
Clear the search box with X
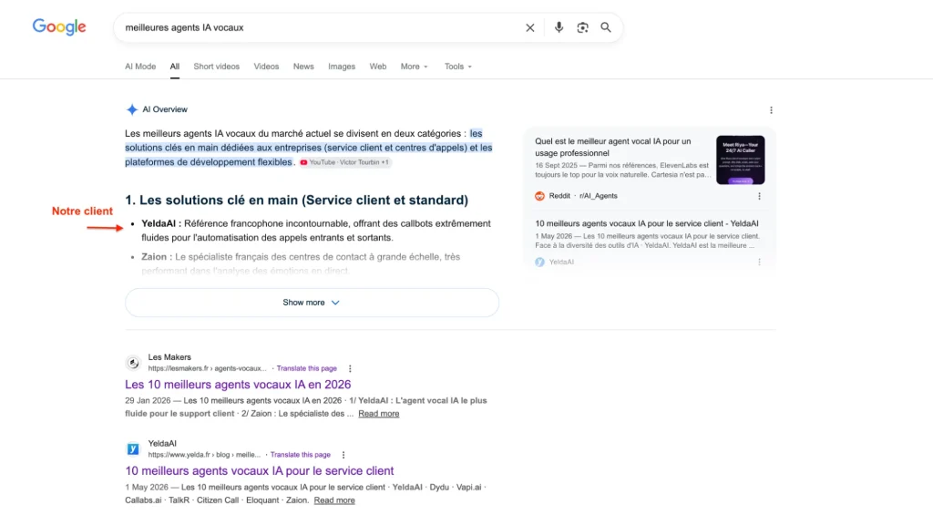529,27
